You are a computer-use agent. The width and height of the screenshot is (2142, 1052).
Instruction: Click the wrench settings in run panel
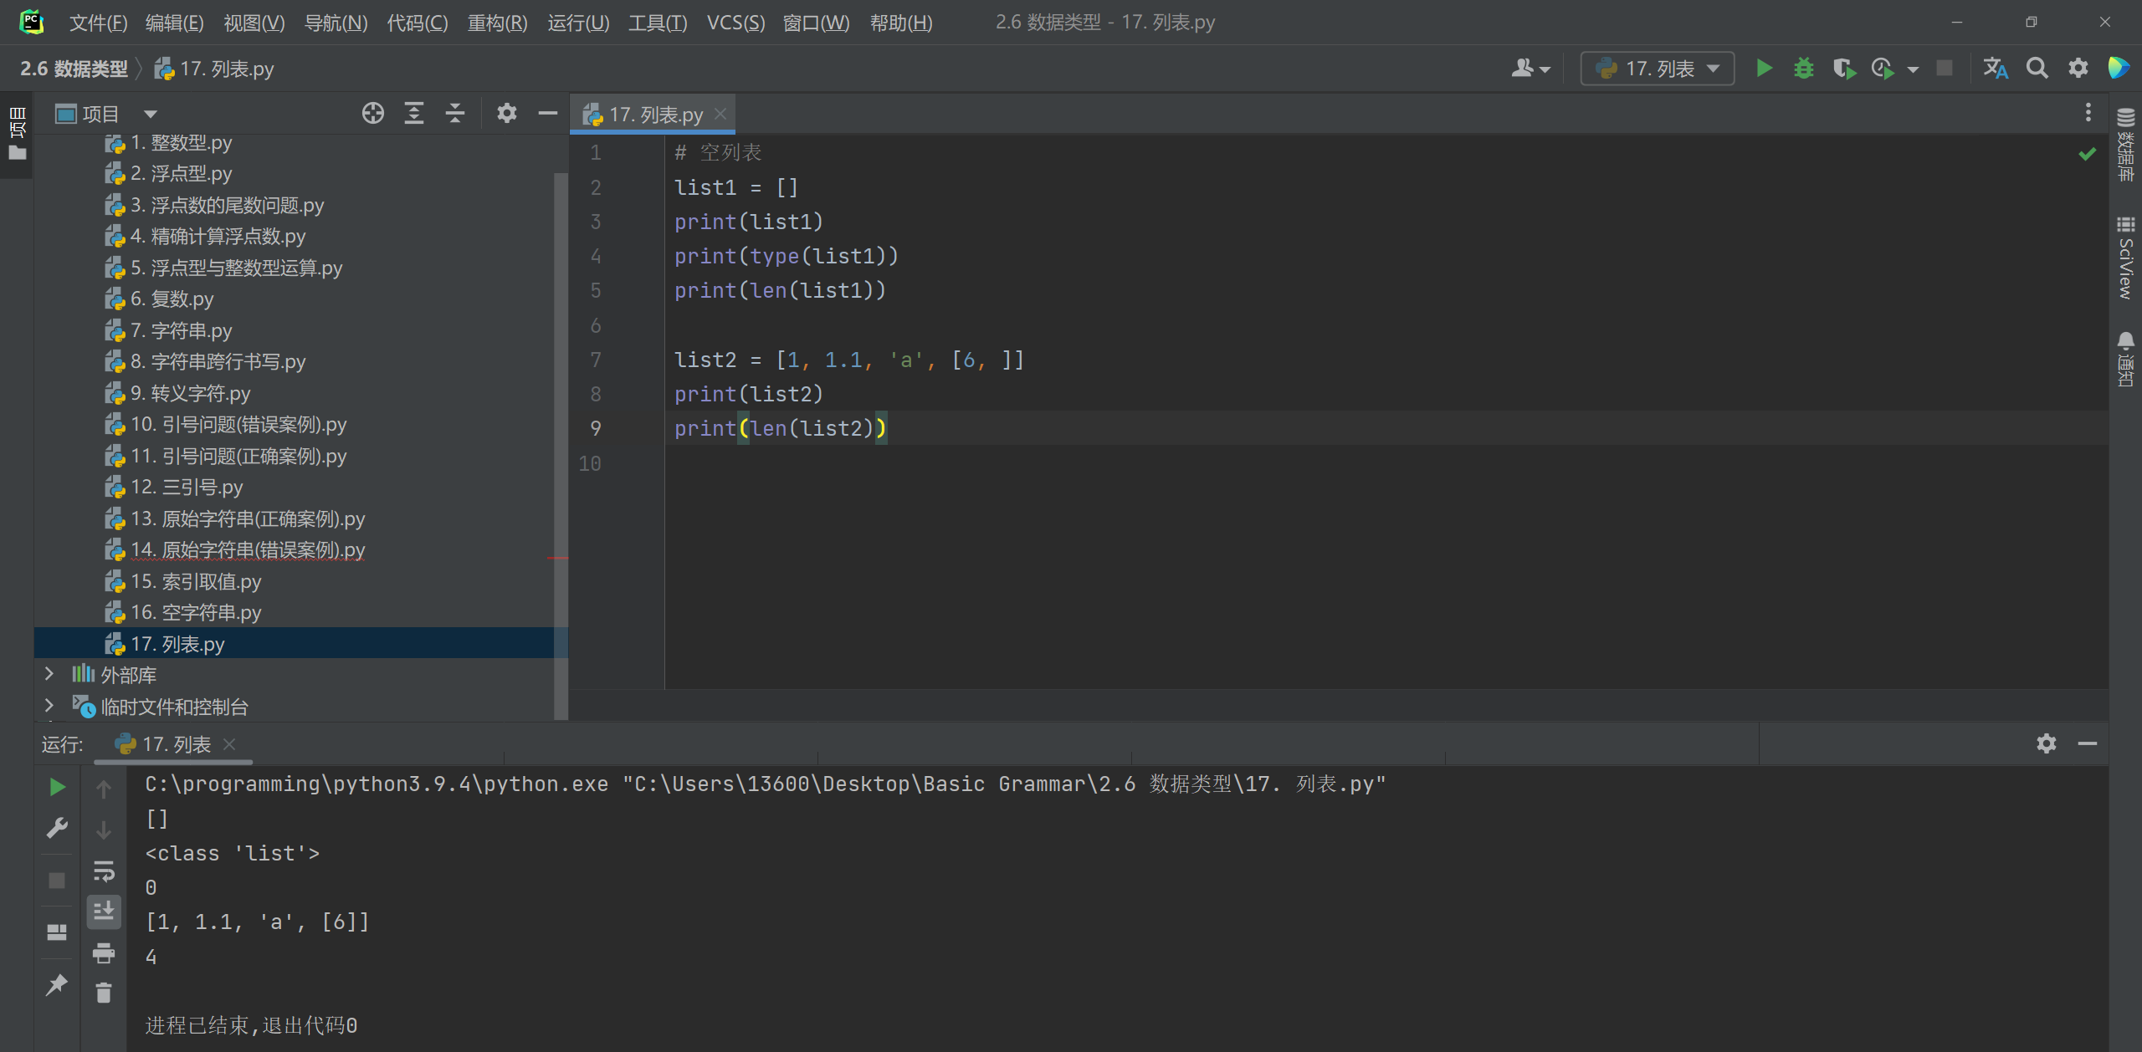click(x=57, y=828)
